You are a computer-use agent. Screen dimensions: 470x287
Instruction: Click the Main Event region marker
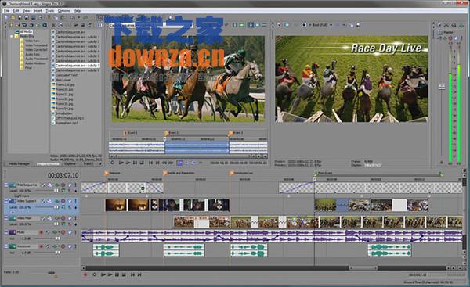(316, 173)
